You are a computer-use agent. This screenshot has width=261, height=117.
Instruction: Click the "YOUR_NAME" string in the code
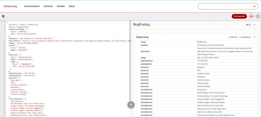(x=23, y=50)
